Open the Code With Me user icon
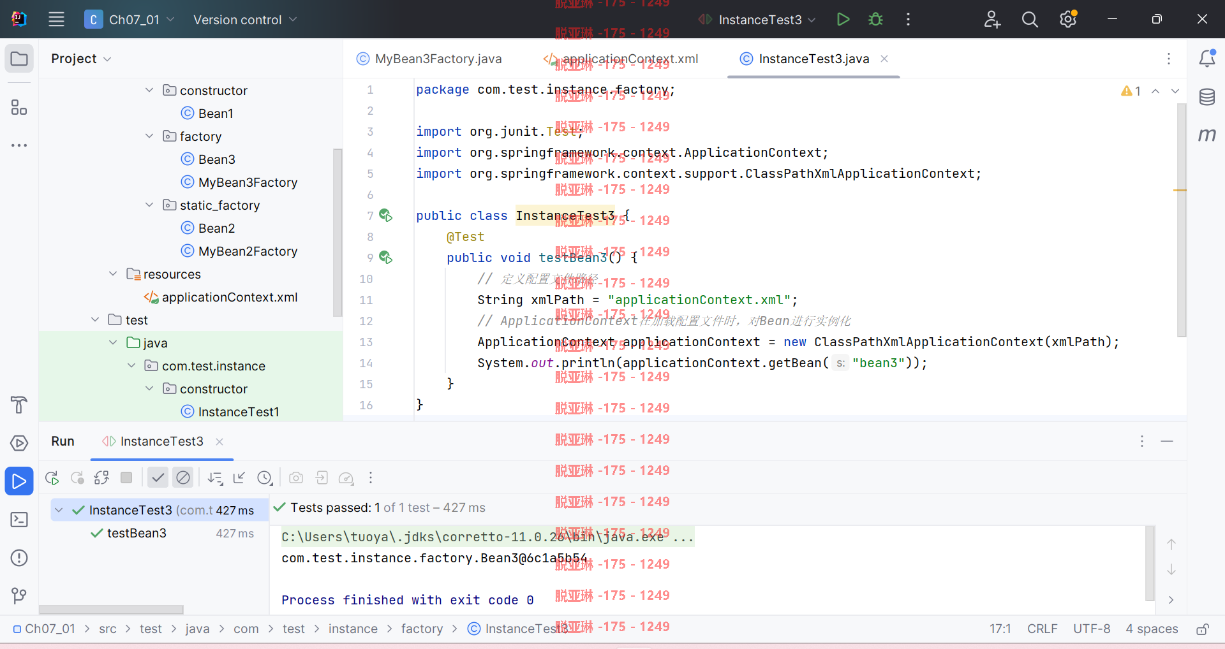This screenshot has width=1225, height=649. coord(992,19)
